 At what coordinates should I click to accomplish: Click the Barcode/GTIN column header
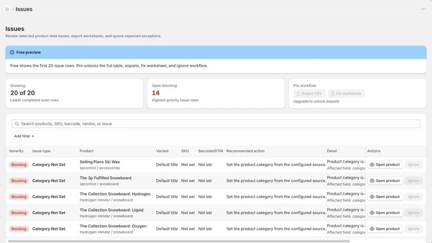point(211,151)
